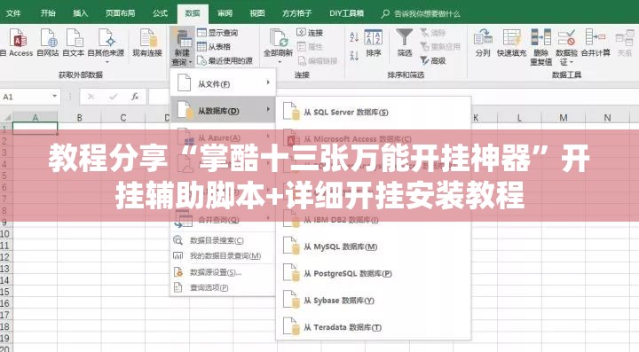This screenshot has height=352, width=639.
Task: Click Connections (连接) button in ribbon
Action: coord(310,33)
